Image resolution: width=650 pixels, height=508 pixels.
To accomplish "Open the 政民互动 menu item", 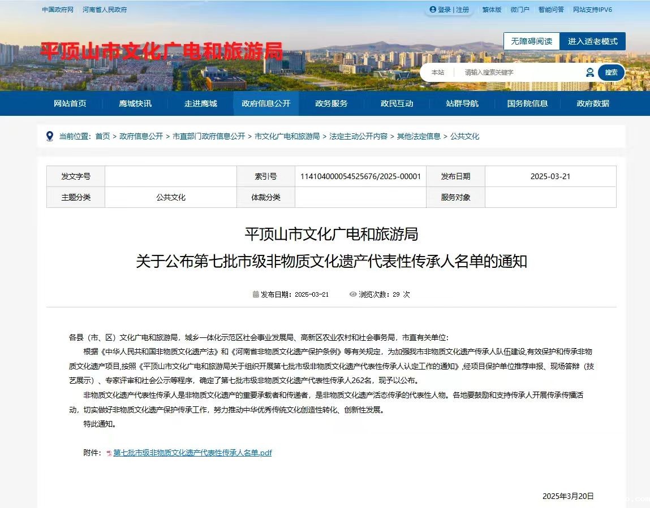I will (x=397, y=103).
